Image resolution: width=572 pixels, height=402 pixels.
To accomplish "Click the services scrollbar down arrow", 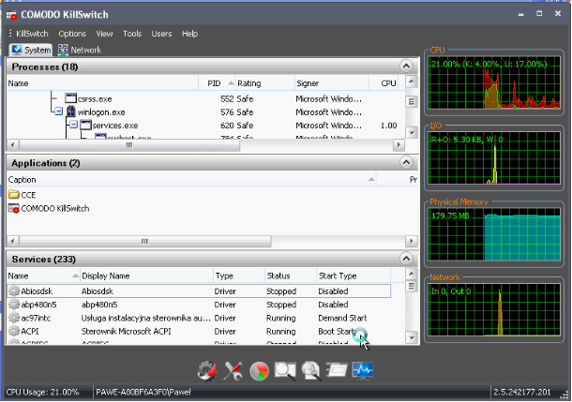I will tap(412, 337).
